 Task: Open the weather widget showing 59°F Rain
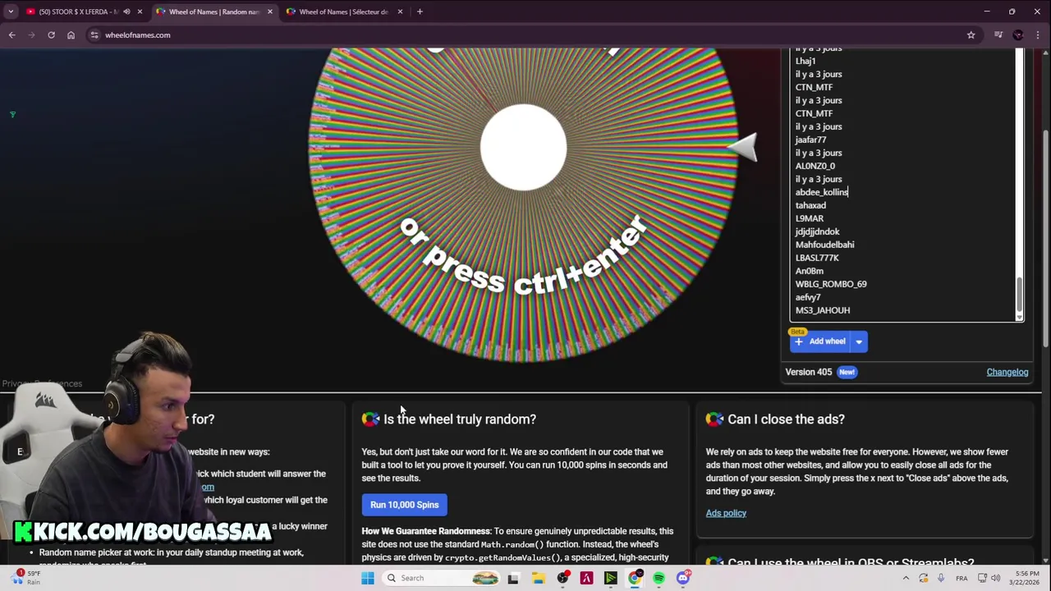point(25,578)
